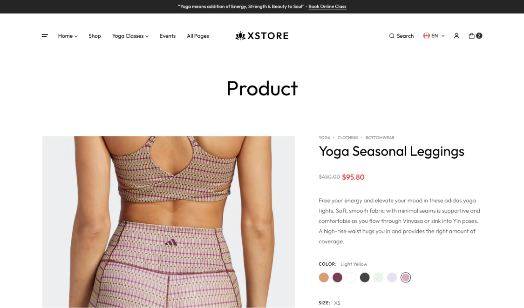Open the EN language selector

point(434,36)
